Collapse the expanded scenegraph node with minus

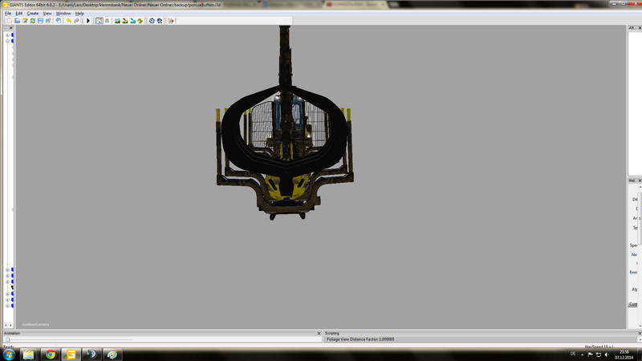point(7,41)
